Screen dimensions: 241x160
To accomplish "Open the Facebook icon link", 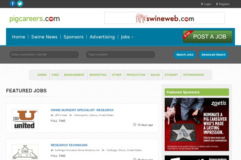I will pyautogui.click(x=12, y=4).
